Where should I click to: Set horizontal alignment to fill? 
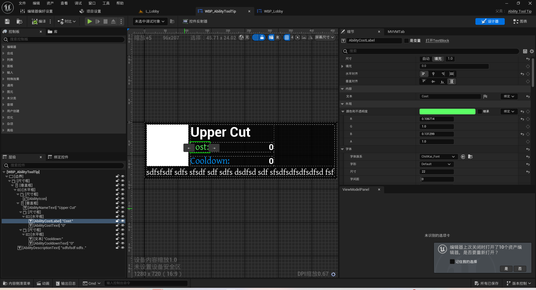click(x=452, y=74)
